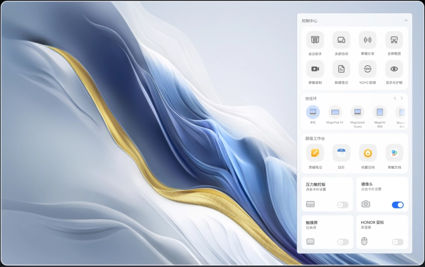Open the YOYO 助理 assistant
The width and height of the screenshot is (425, 267).
click(368, 69)
